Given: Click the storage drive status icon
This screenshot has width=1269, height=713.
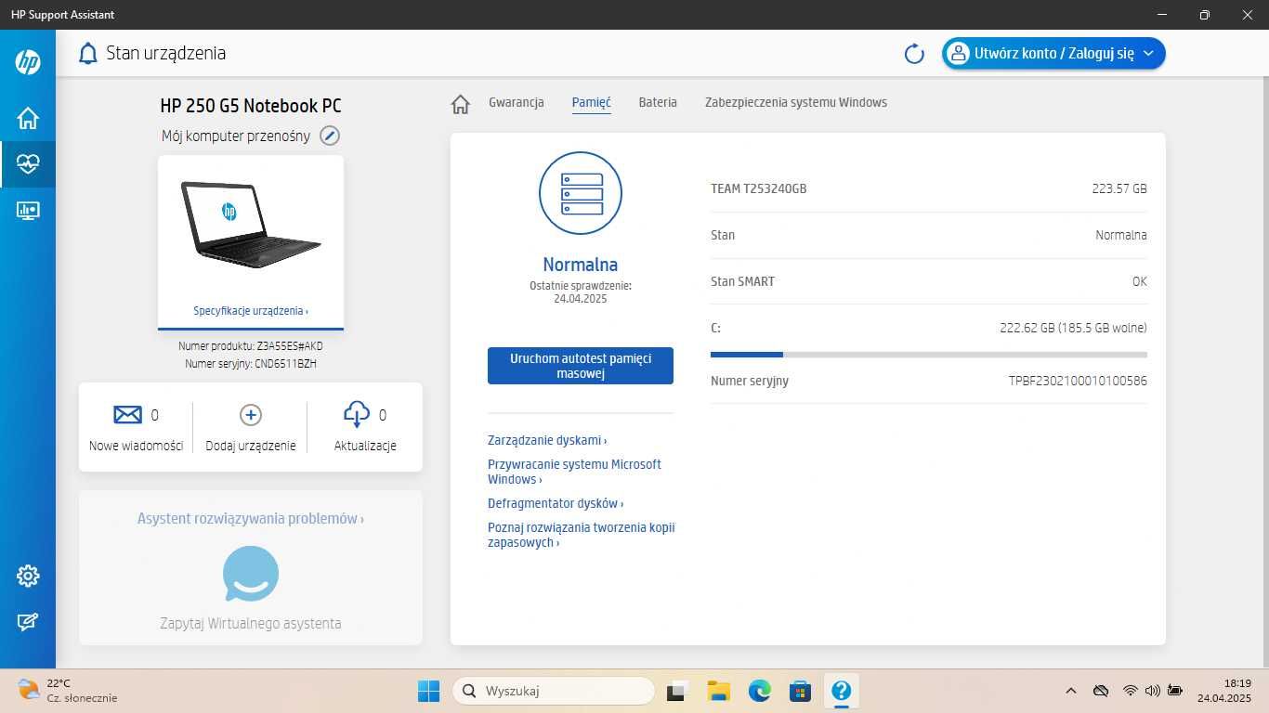Looking at the screenshot, I should [x=581, y=193].
